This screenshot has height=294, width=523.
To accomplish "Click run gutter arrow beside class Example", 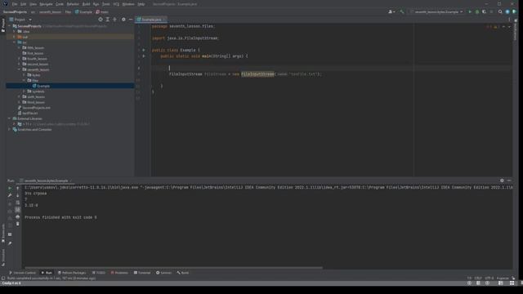I will tap(144, 50).
